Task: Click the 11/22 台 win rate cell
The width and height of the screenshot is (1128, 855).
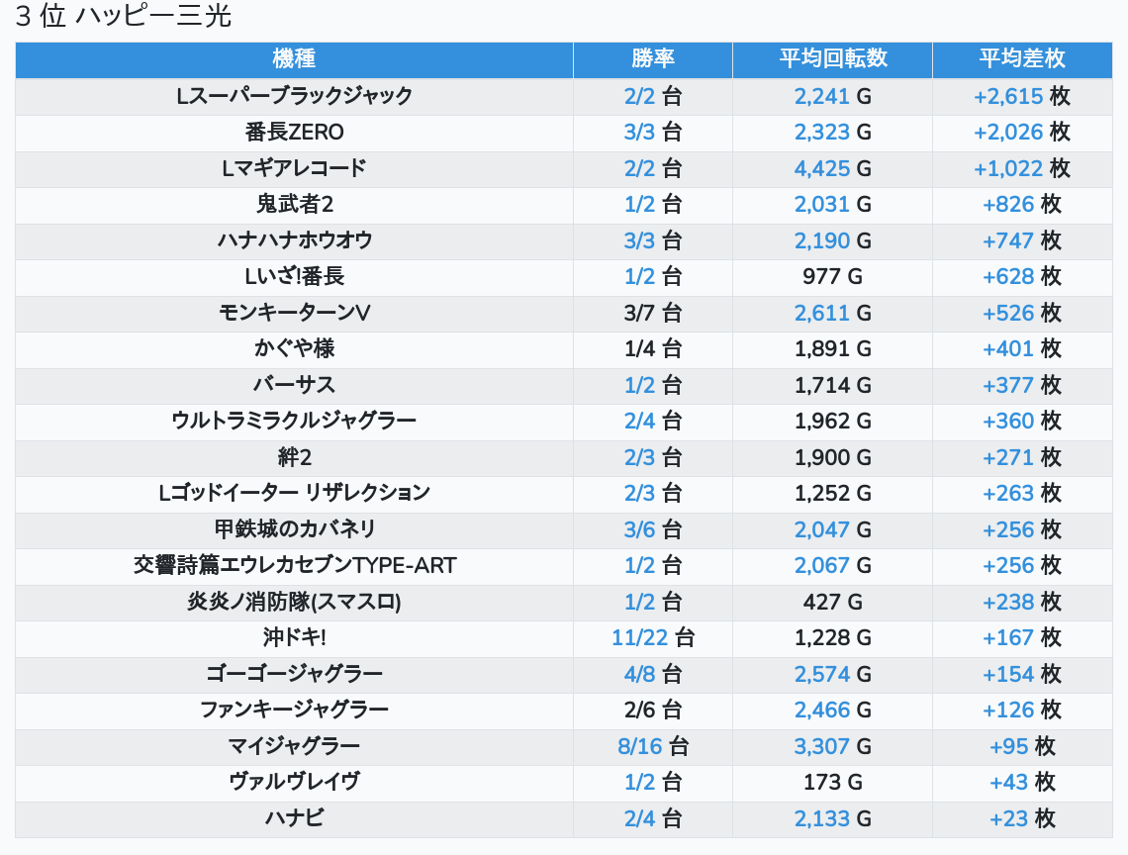Action: (652, 638)
